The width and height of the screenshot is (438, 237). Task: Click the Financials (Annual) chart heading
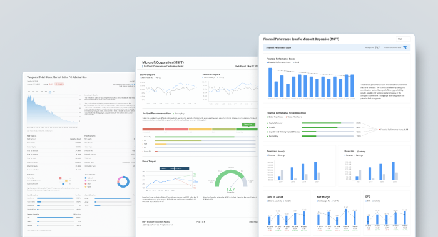275,151
